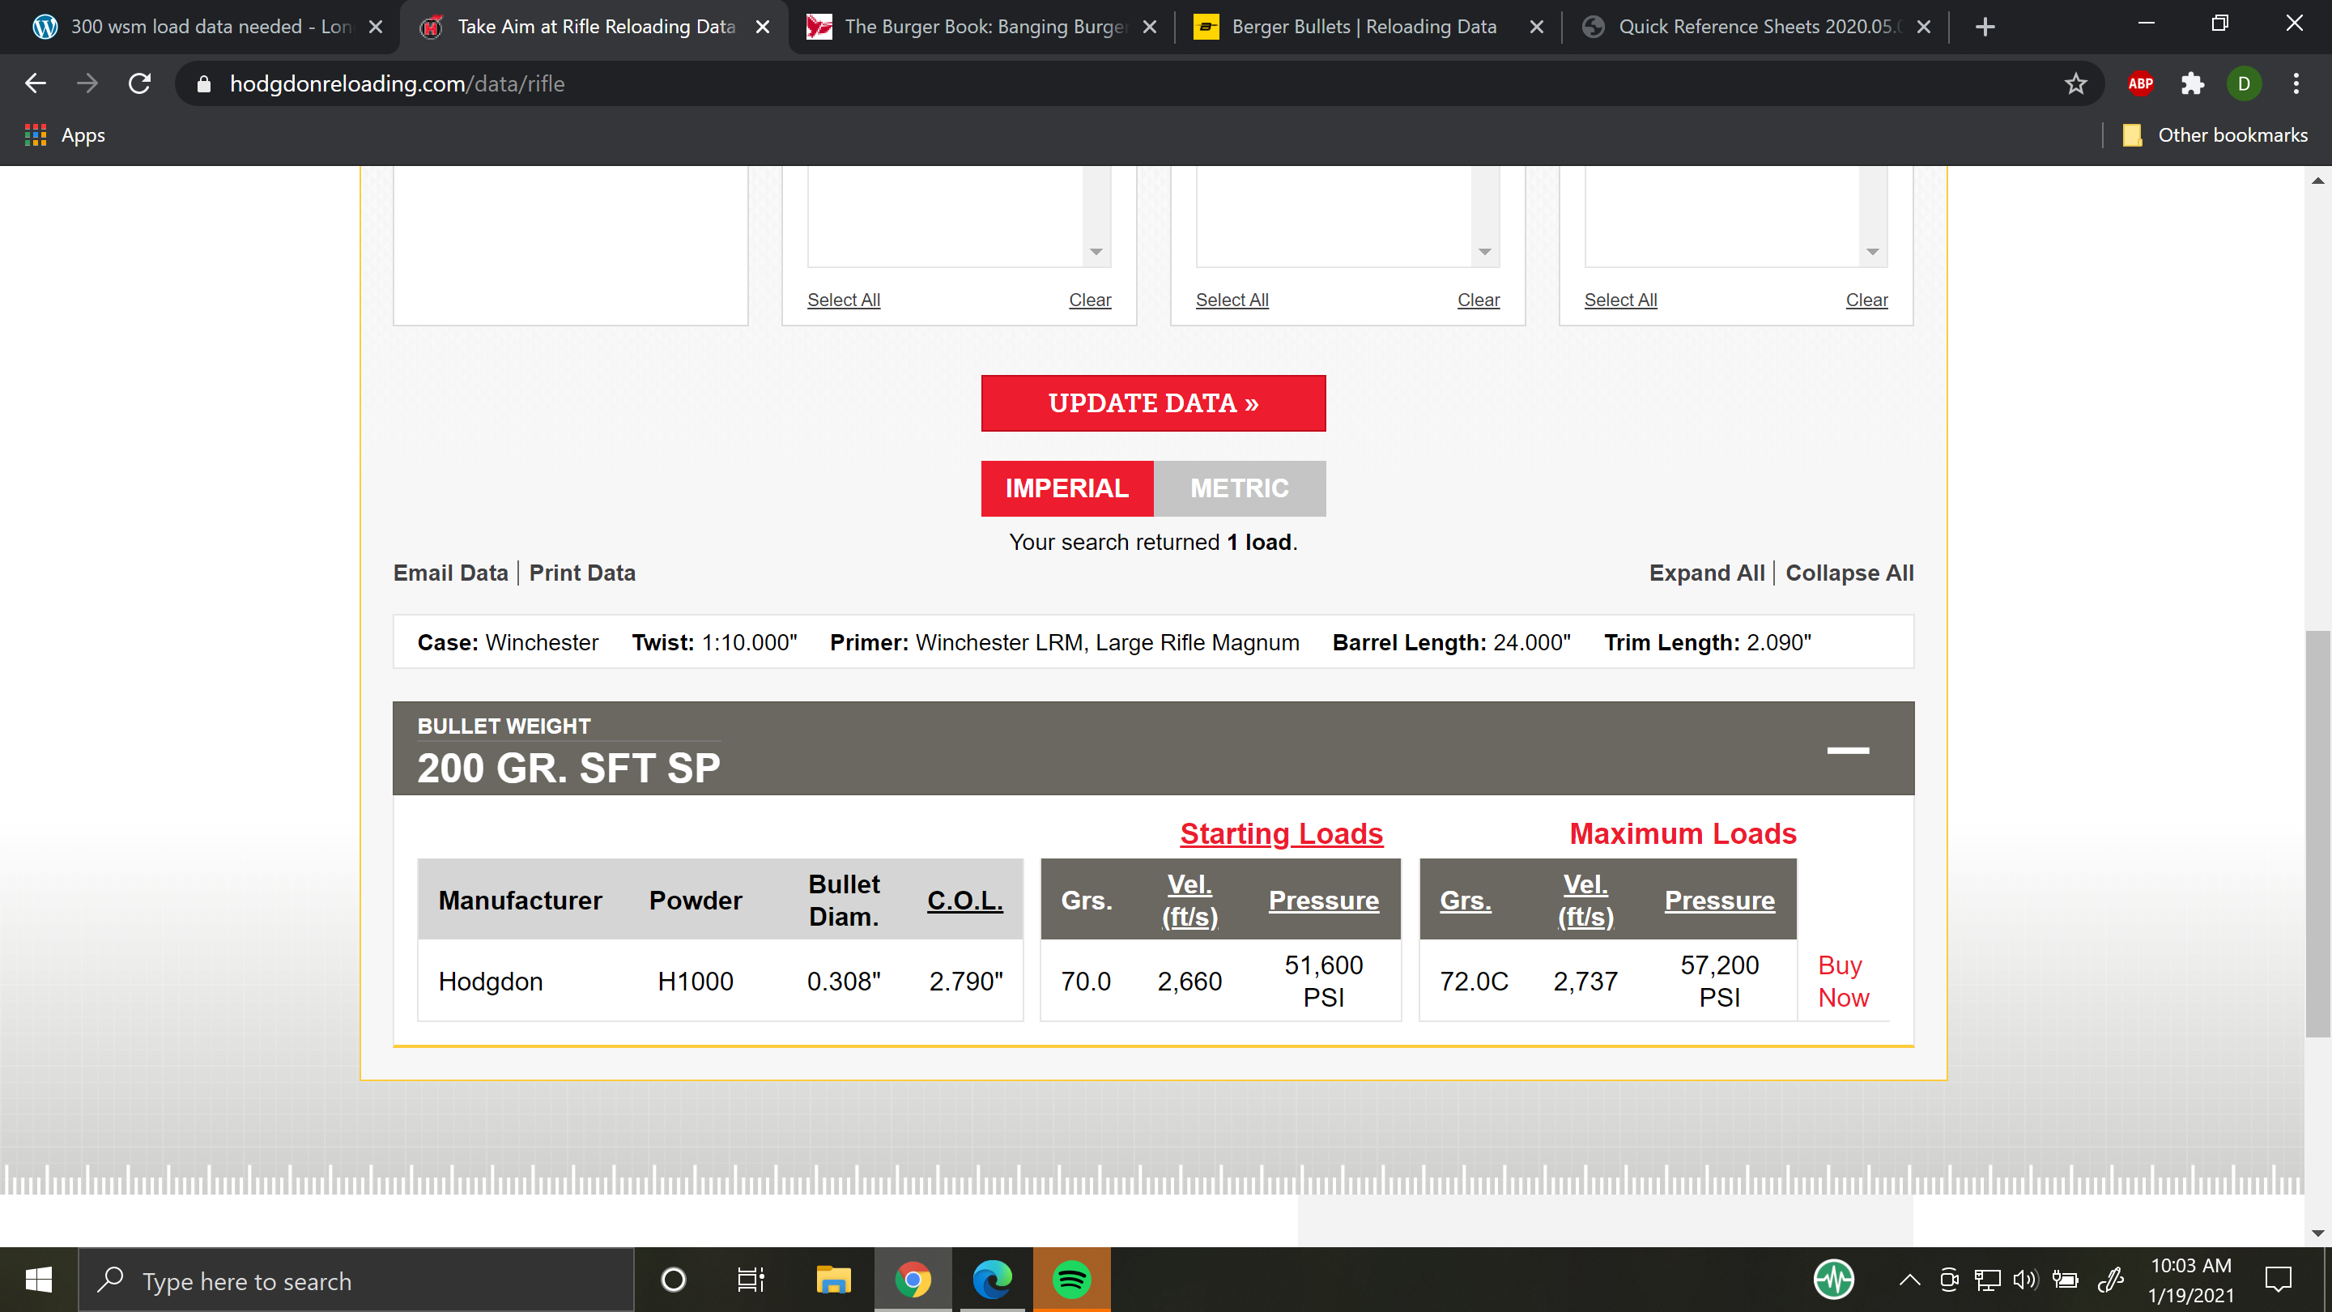The image size is (2332, 1312).
Task: Open Spotify from the taskbar
Action: pyautogui.click(x=1071, y=1280)
